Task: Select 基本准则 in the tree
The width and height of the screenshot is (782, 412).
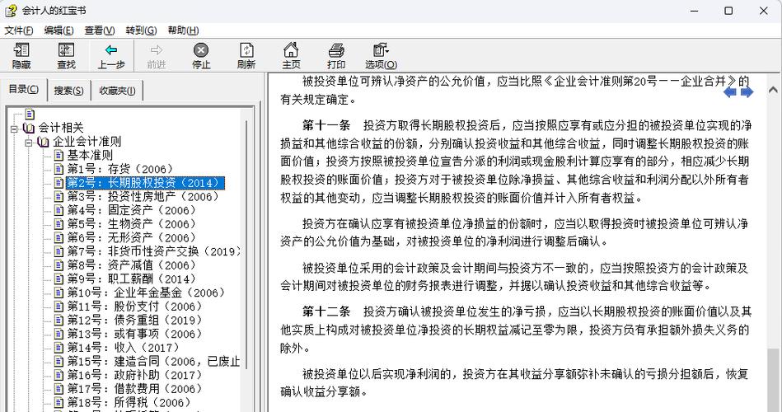Action: 91,155
